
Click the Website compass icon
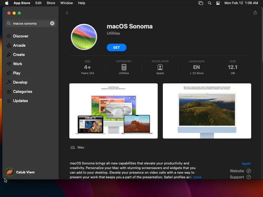[249, 171]
